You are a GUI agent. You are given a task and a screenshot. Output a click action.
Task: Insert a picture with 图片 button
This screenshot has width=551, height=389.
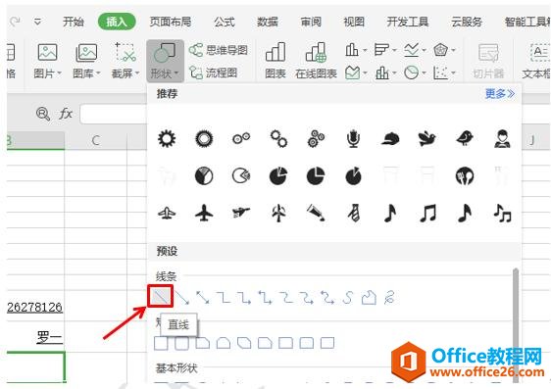47,61
